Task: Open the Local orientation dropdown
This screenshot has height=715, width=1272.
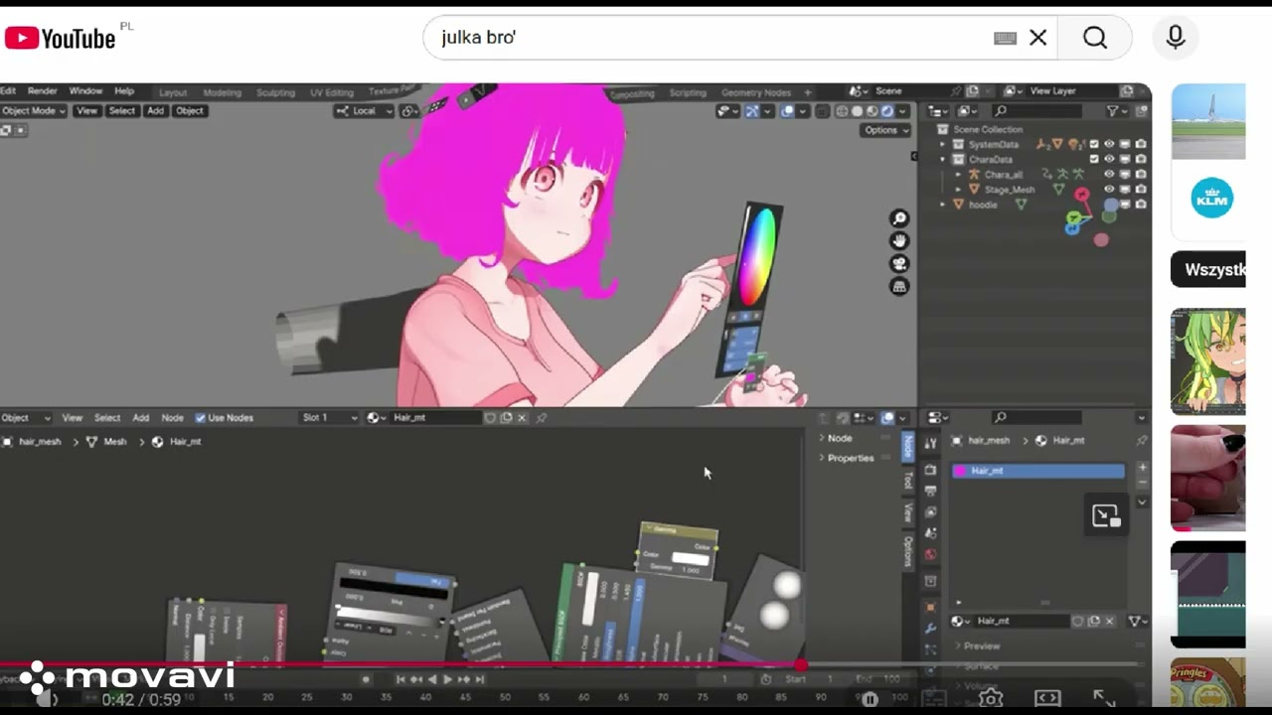Action: tap(364, 111)
